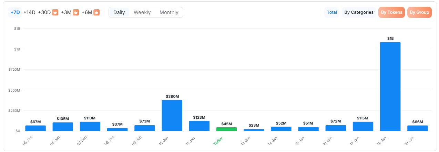
Task: Open the By Categories view
Action: click(359, 12)
